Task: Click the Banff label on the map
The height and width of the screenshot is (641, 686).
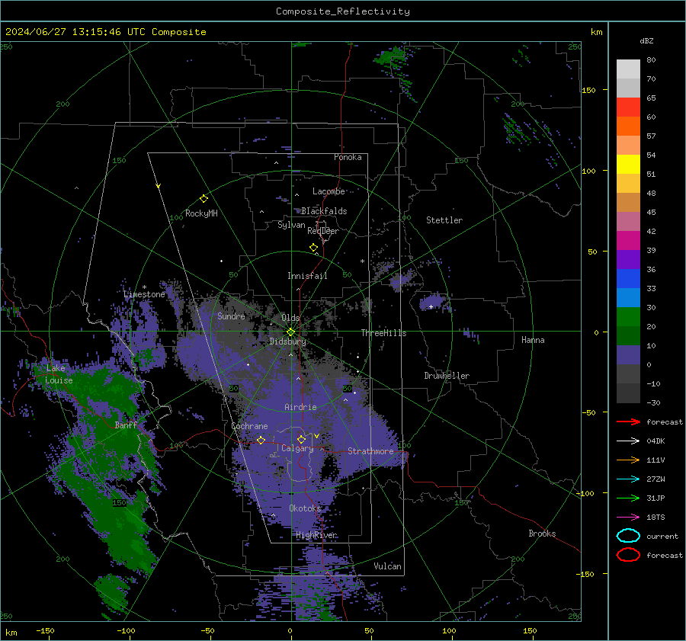Action: (x=126, y=425)
